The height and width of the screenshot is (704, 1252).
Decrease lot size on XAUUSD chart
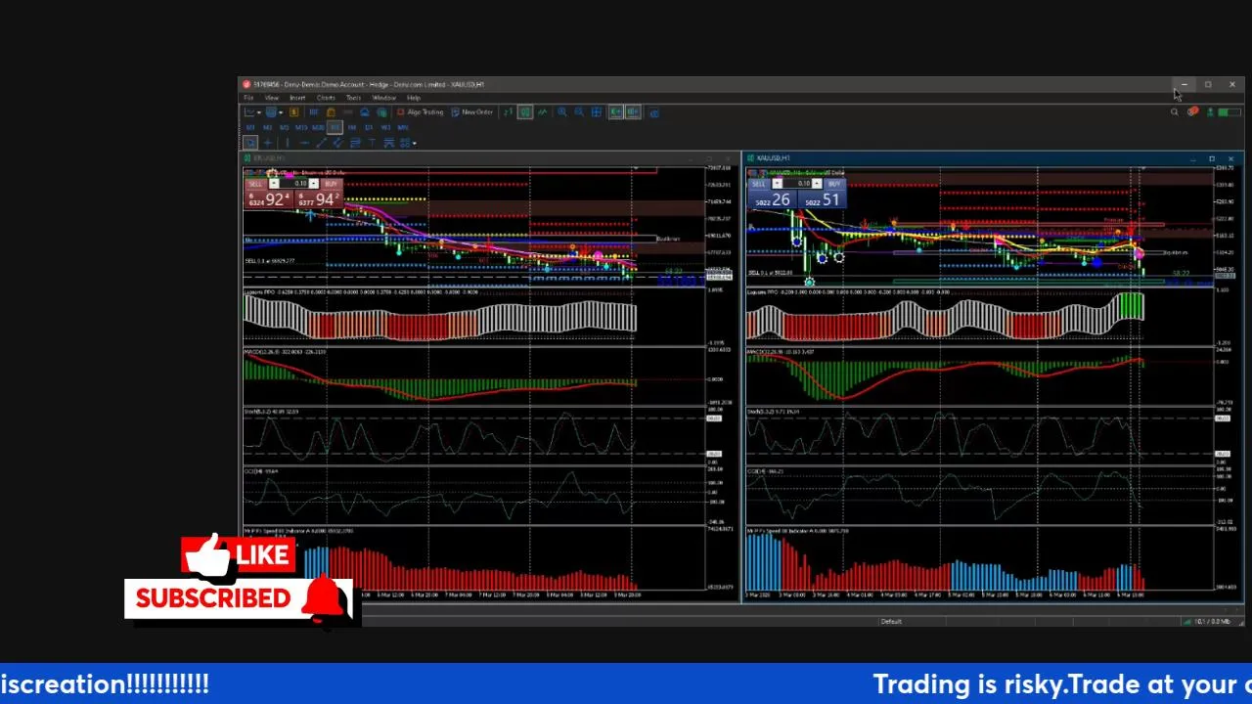coord(777,184)
